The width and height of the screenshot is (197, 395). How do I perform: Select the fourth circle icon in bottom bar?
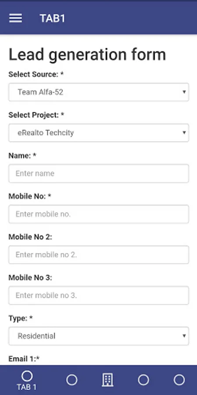[144, 380]
